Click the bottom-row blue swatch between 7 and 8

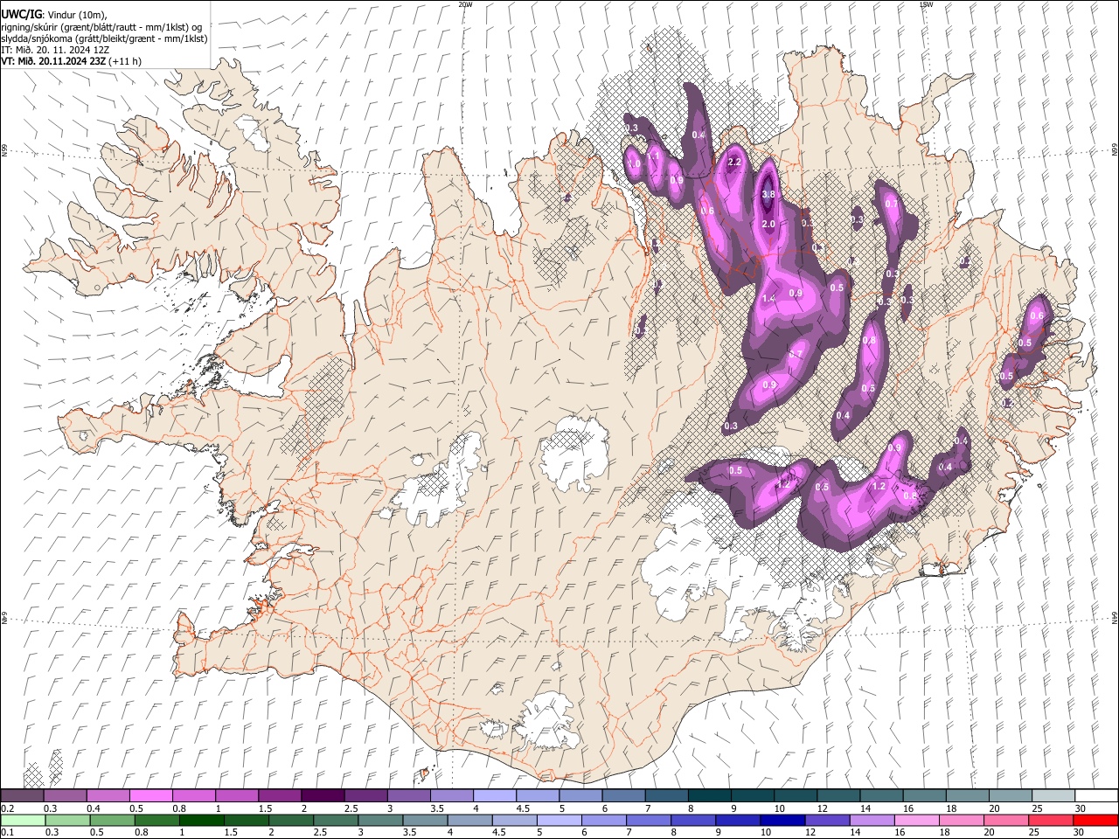[649, 820]
